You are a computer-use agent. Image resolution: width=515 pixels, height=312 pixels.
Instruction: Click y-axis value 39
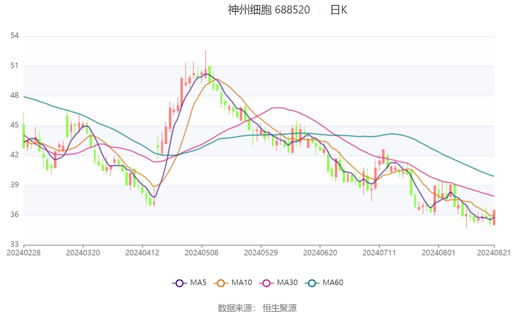(x=15, y=185)
